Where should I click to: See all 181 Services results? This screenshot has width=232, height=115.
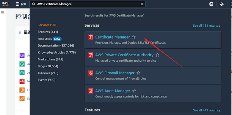206,26
